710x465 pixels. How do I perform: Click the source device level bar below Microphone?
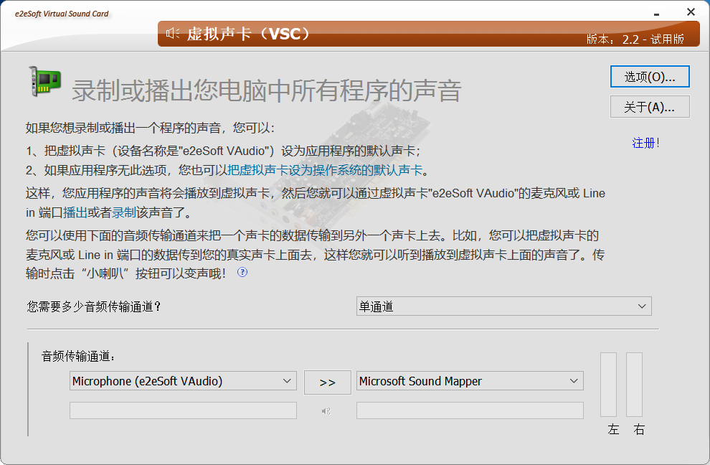tap(183, 410)
